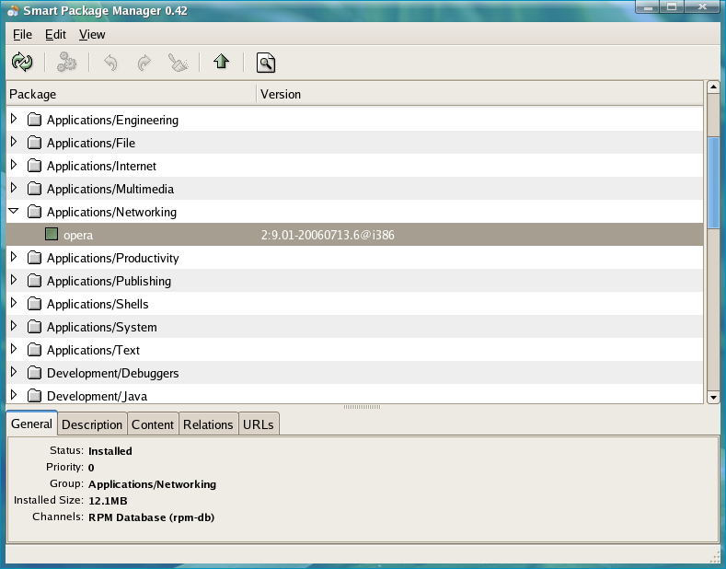Image resolution: width=726 pixels, height=569 pixels.
Task: Open the View menu
Action: [x=92, y=34]
